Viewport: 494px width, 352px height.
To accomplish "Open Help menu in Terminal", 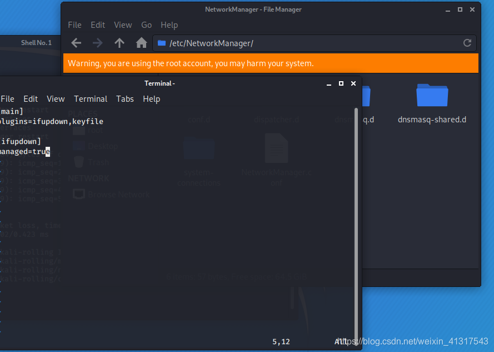I will tap(152, 99).
